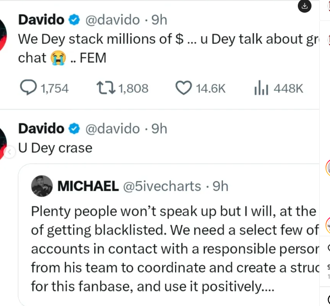The height and width of the screenshot is (306, 330).
Task: Click the 'U Dey crase' tweet text
Action: pyautogui.click(x=55, y=148)
